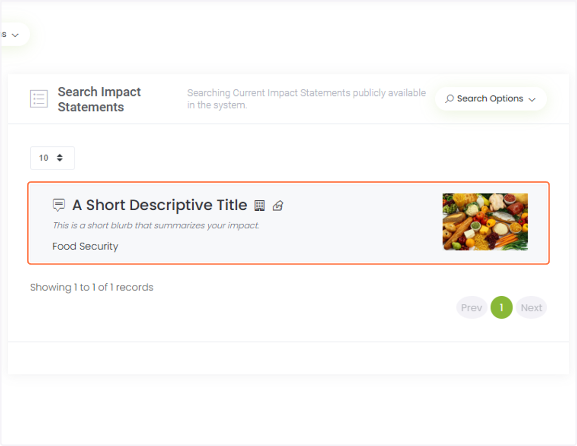Click the food photo thumbnail

485,222
